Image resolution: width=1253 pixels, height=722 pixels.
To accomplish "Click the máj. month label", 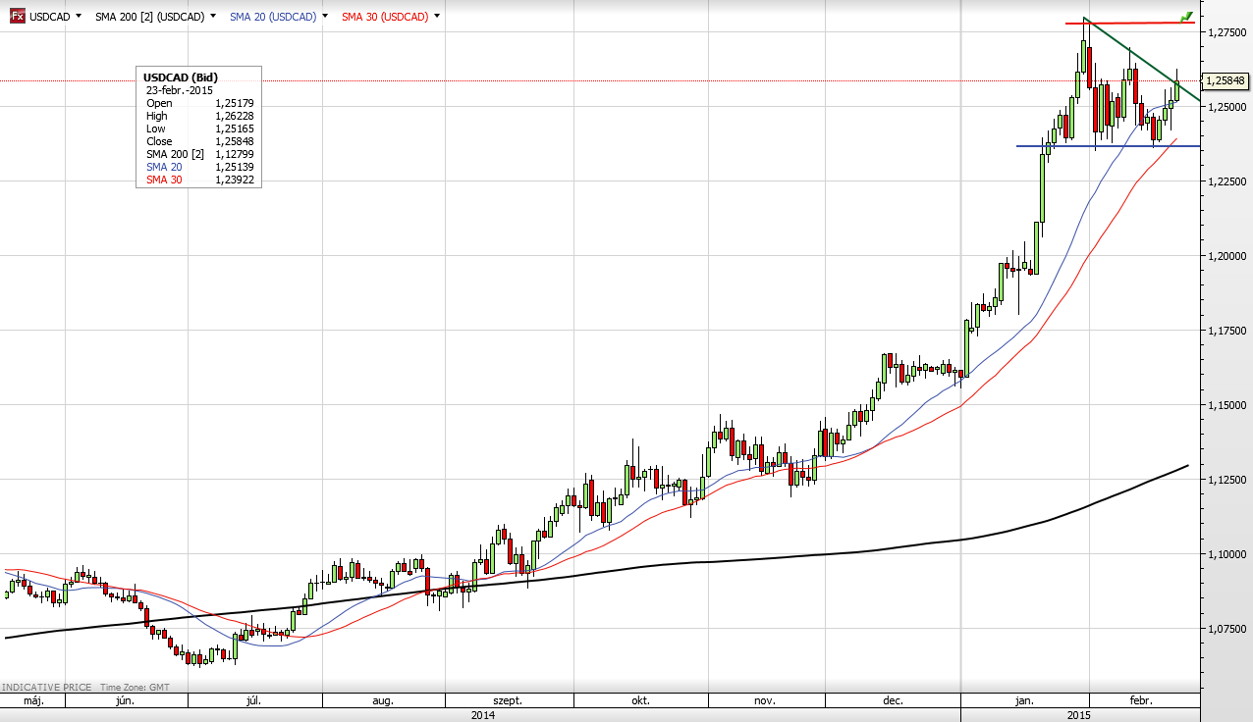I will coord(33,701).
